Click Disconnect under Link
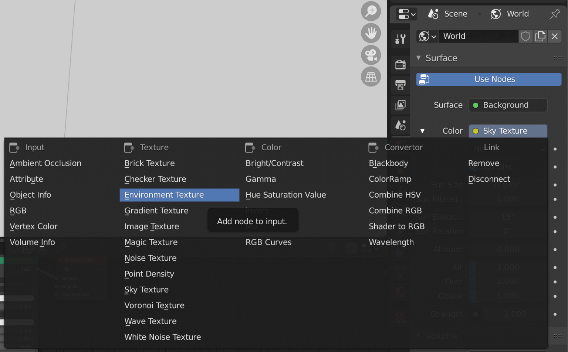The height and width of the screenshot is (352, 568). (489, 179)
